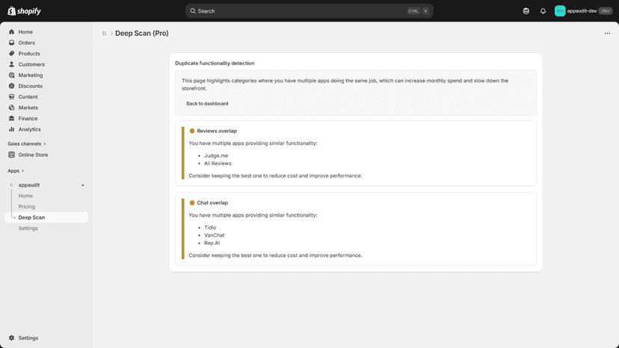The height and width of the screenshot is (348, 619).
Task: Open the three-dot more actions menu
Action: tap(607, 33)
